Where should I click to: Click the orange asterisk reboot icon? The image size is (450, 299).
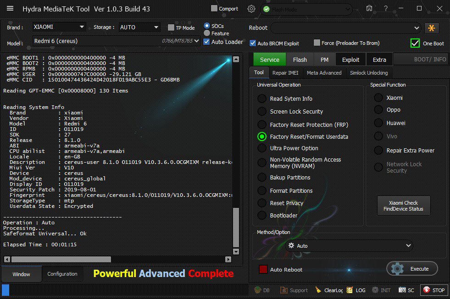click(432, 28)
